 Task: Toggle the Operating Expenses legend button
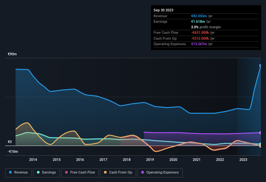tap(160, 173)
